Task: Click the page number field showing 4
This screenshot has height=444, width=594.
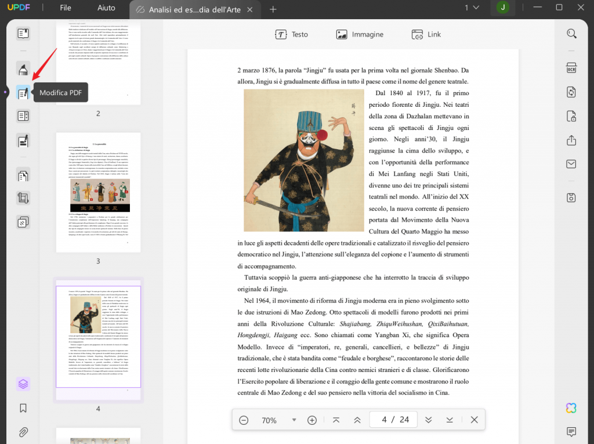Action: (x=393, y=419)
